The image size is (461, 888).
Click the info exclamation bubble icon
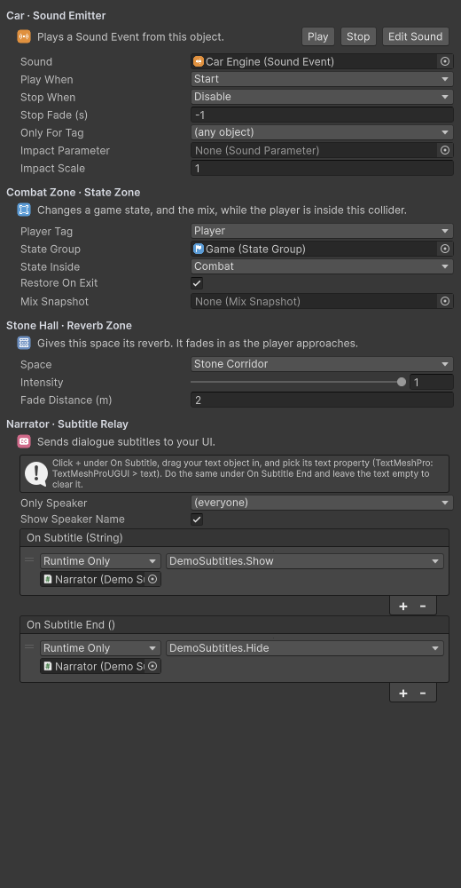(36, 474)
